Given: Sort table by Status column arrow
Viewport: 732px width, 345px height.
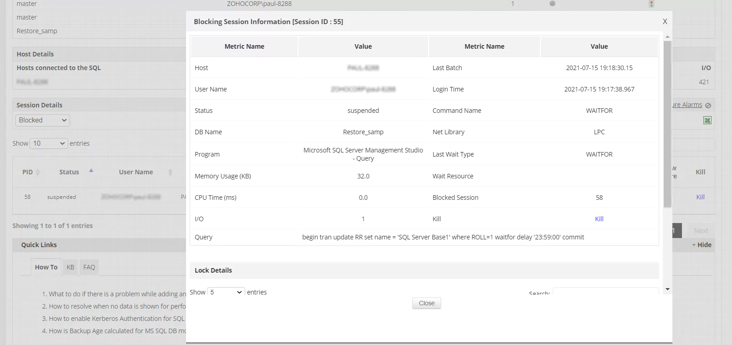Looking at the screenshot, I should click(x=91, y=171).
